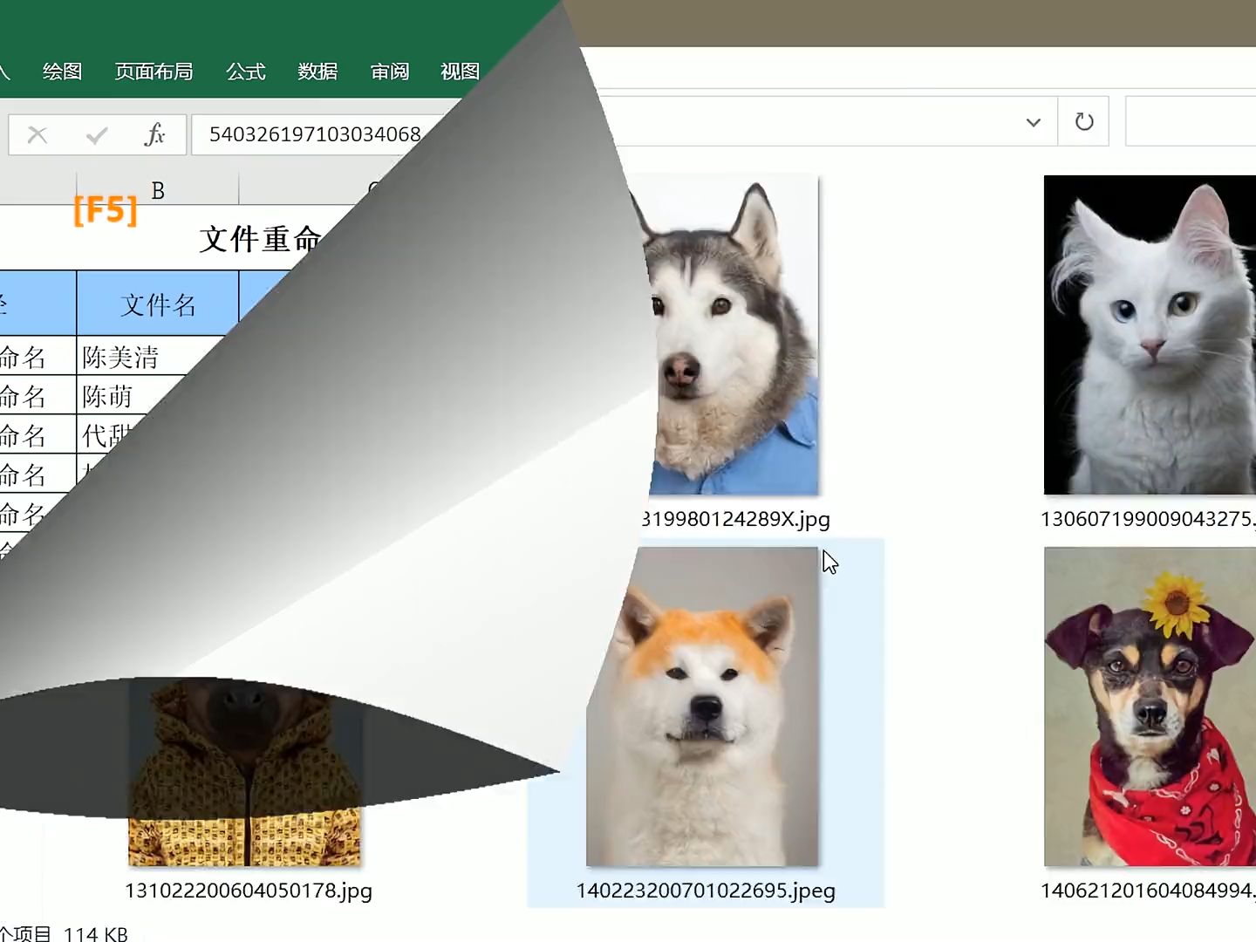Click the 文件名 table header cell
1256x942 pixels.
[x=157, y=304]
